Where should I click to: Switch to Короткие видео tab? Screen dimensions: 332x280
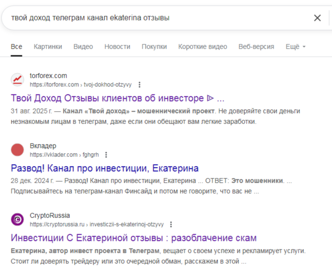click(x=203, y=47)
